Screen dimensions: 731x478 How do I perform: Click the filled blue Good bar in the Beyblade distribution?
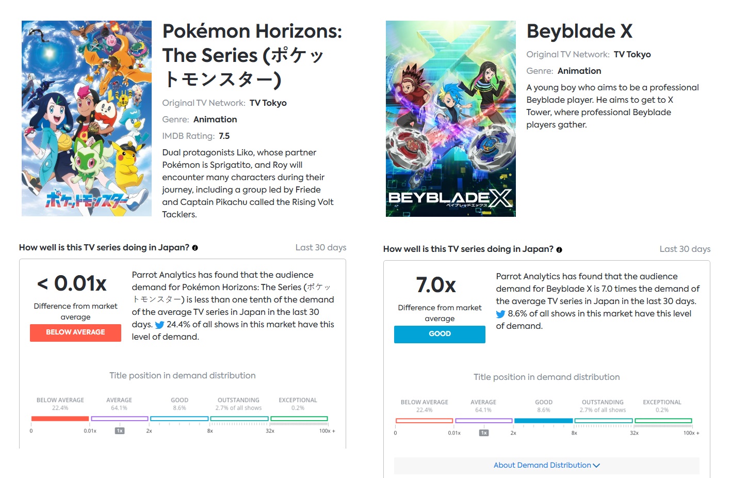[x=544, y=421]
